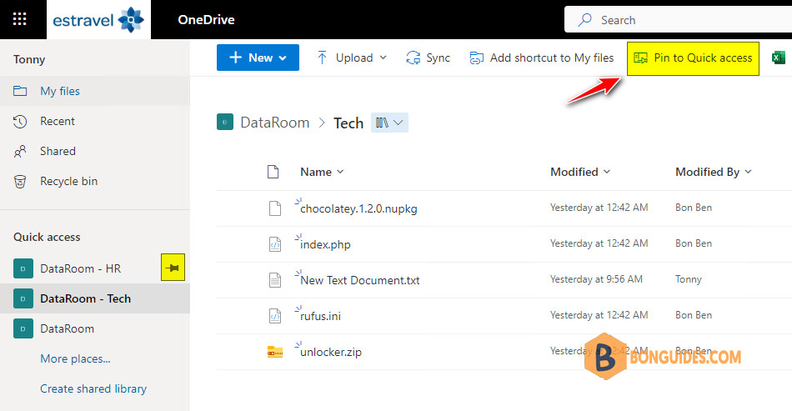792x411 pixels.
Task: Click Tech in breadcrumb
Action: (348, 123)
